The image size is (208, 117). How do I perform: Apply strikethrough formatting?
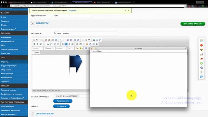tap(44, 44)
